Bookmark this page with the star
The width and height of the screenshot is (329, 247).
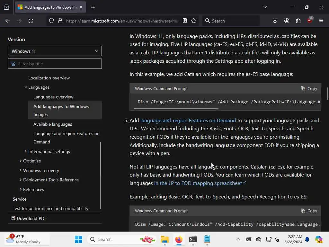click(194, 21)
